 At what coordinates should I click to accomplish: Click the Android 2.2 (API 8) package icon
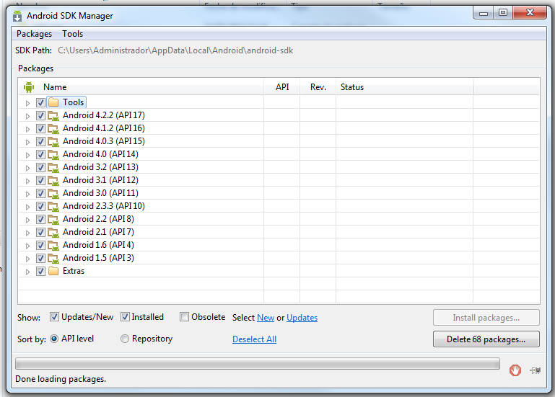point(53,220)
